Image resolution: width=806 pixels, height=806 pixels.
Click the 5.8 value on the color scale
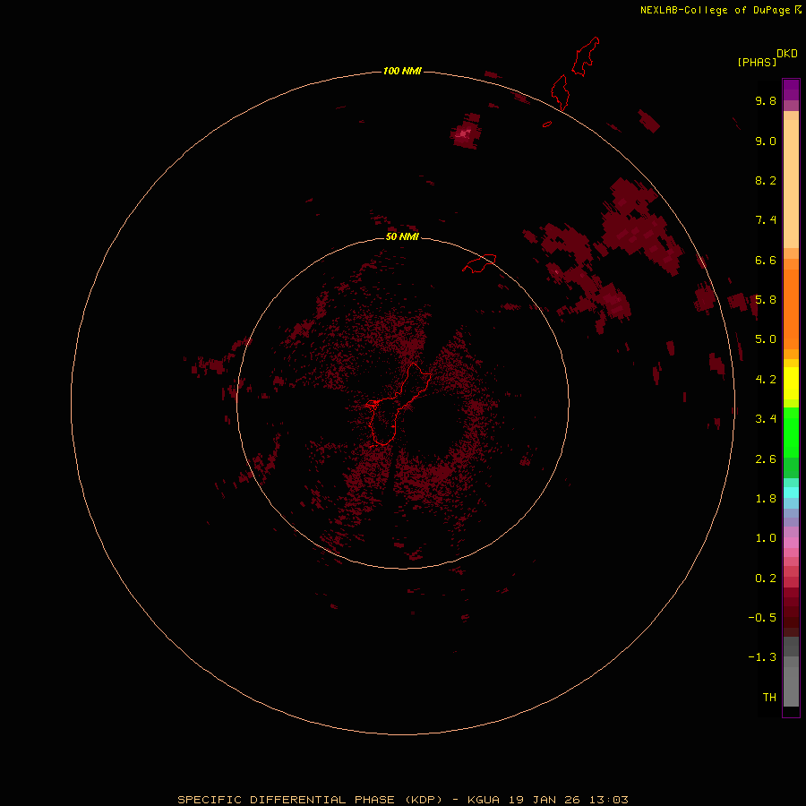coord(766,300)
